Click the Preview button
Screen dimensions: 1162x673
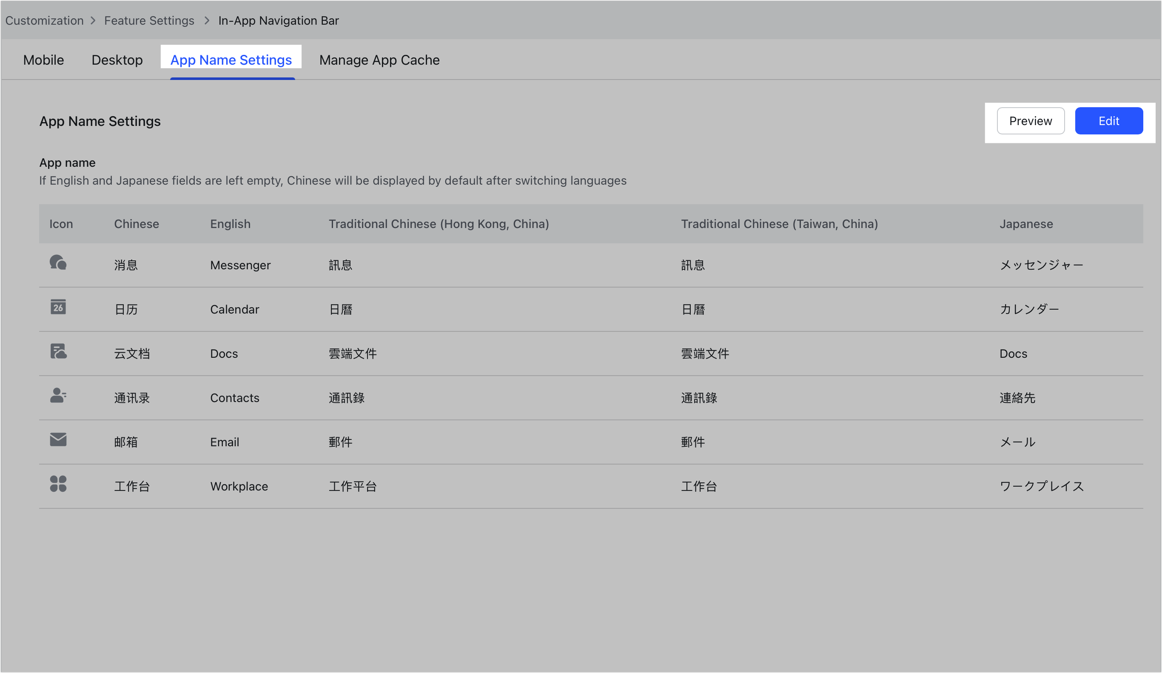click(1030, 121)
